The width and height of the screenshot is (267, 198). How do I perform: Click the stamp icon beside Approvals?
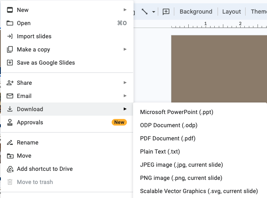click(x=10, y=122)
